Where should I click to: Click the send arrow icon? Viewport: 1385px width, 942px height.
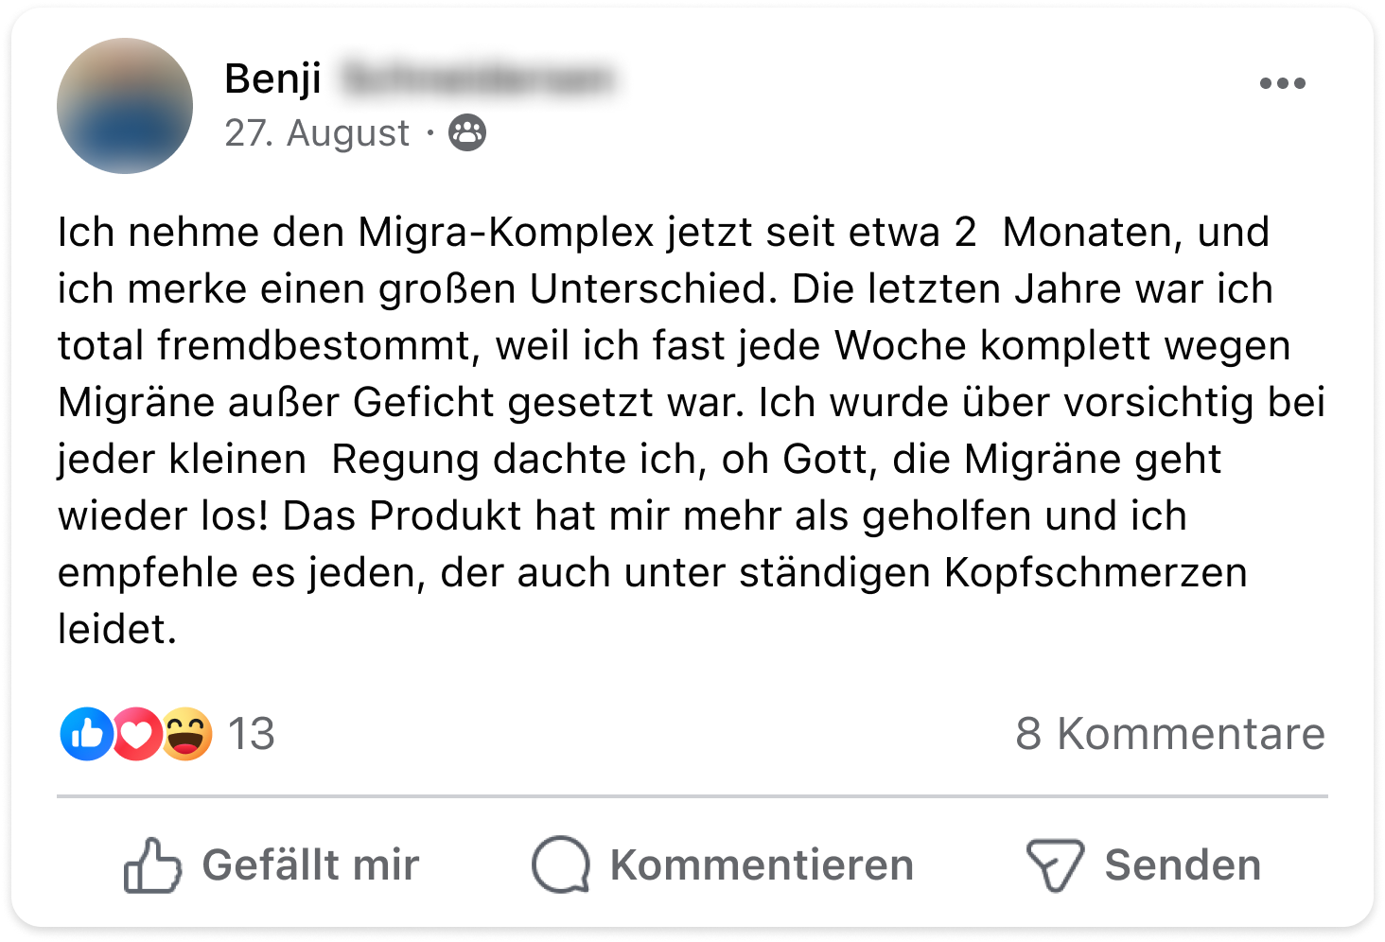click(x=1055, y=864)
